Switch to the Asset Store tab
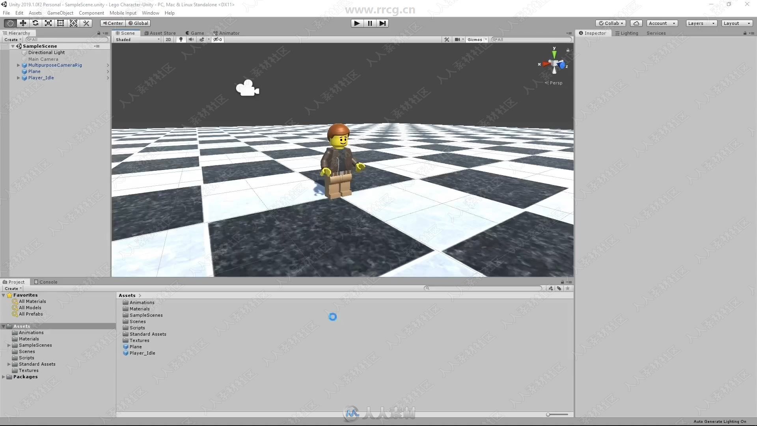This screenshot has height=426, width=757. coord(160,33)
